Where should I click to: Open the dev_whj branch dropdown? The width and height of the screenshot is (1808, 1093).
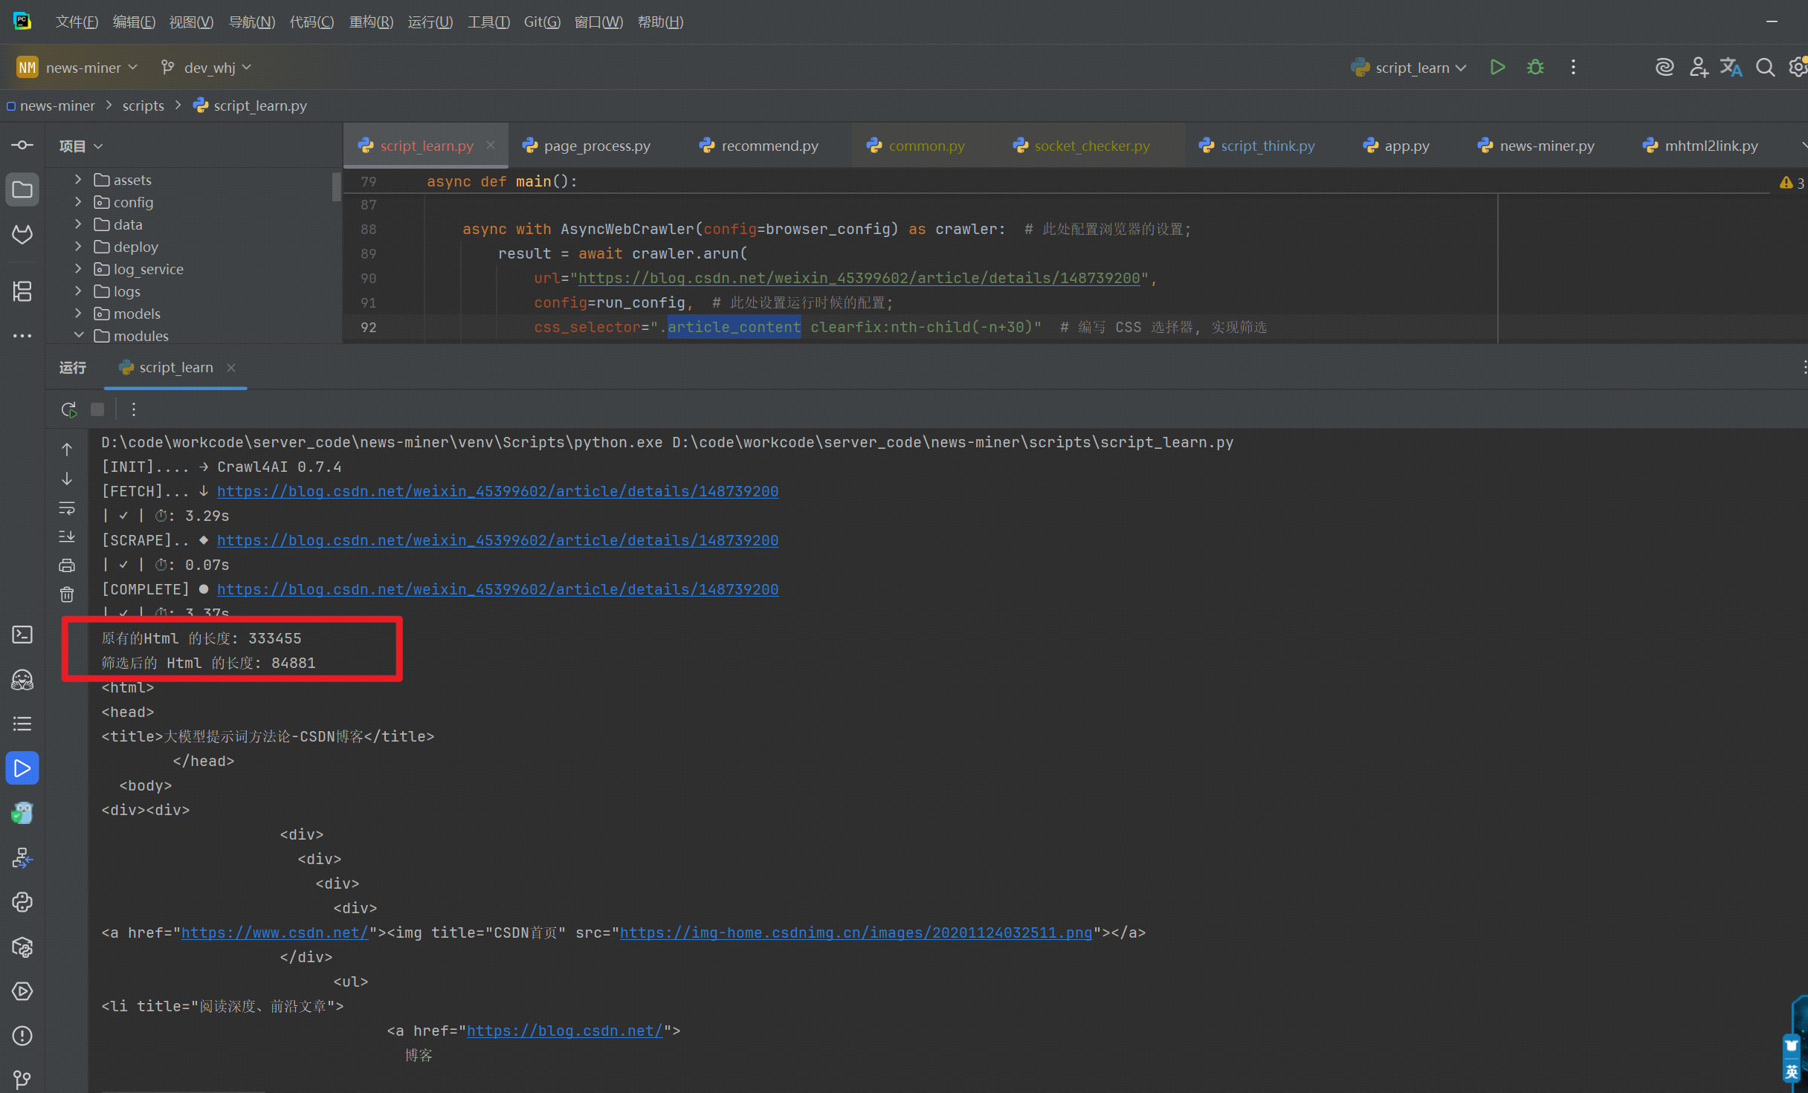[x=208, y=68]
